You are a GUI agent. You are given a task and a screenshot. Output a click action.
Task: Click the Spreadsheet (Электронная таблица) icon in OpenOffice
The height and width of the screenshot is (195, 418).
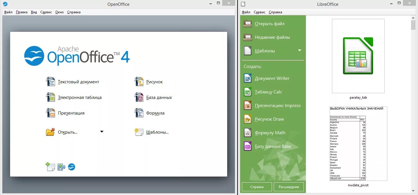coord(51,97)
